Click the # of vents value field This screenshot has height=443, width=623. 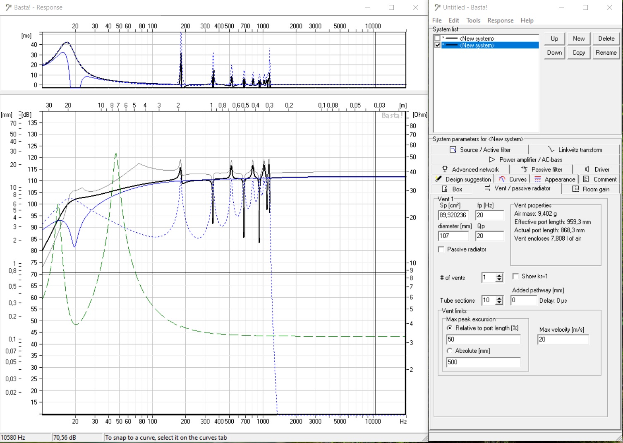489,277
